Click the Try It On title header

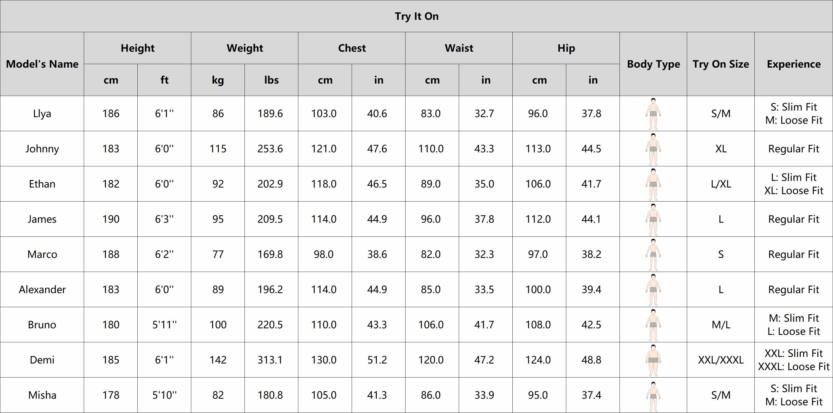pyautogui.click(x=416, y=16)
